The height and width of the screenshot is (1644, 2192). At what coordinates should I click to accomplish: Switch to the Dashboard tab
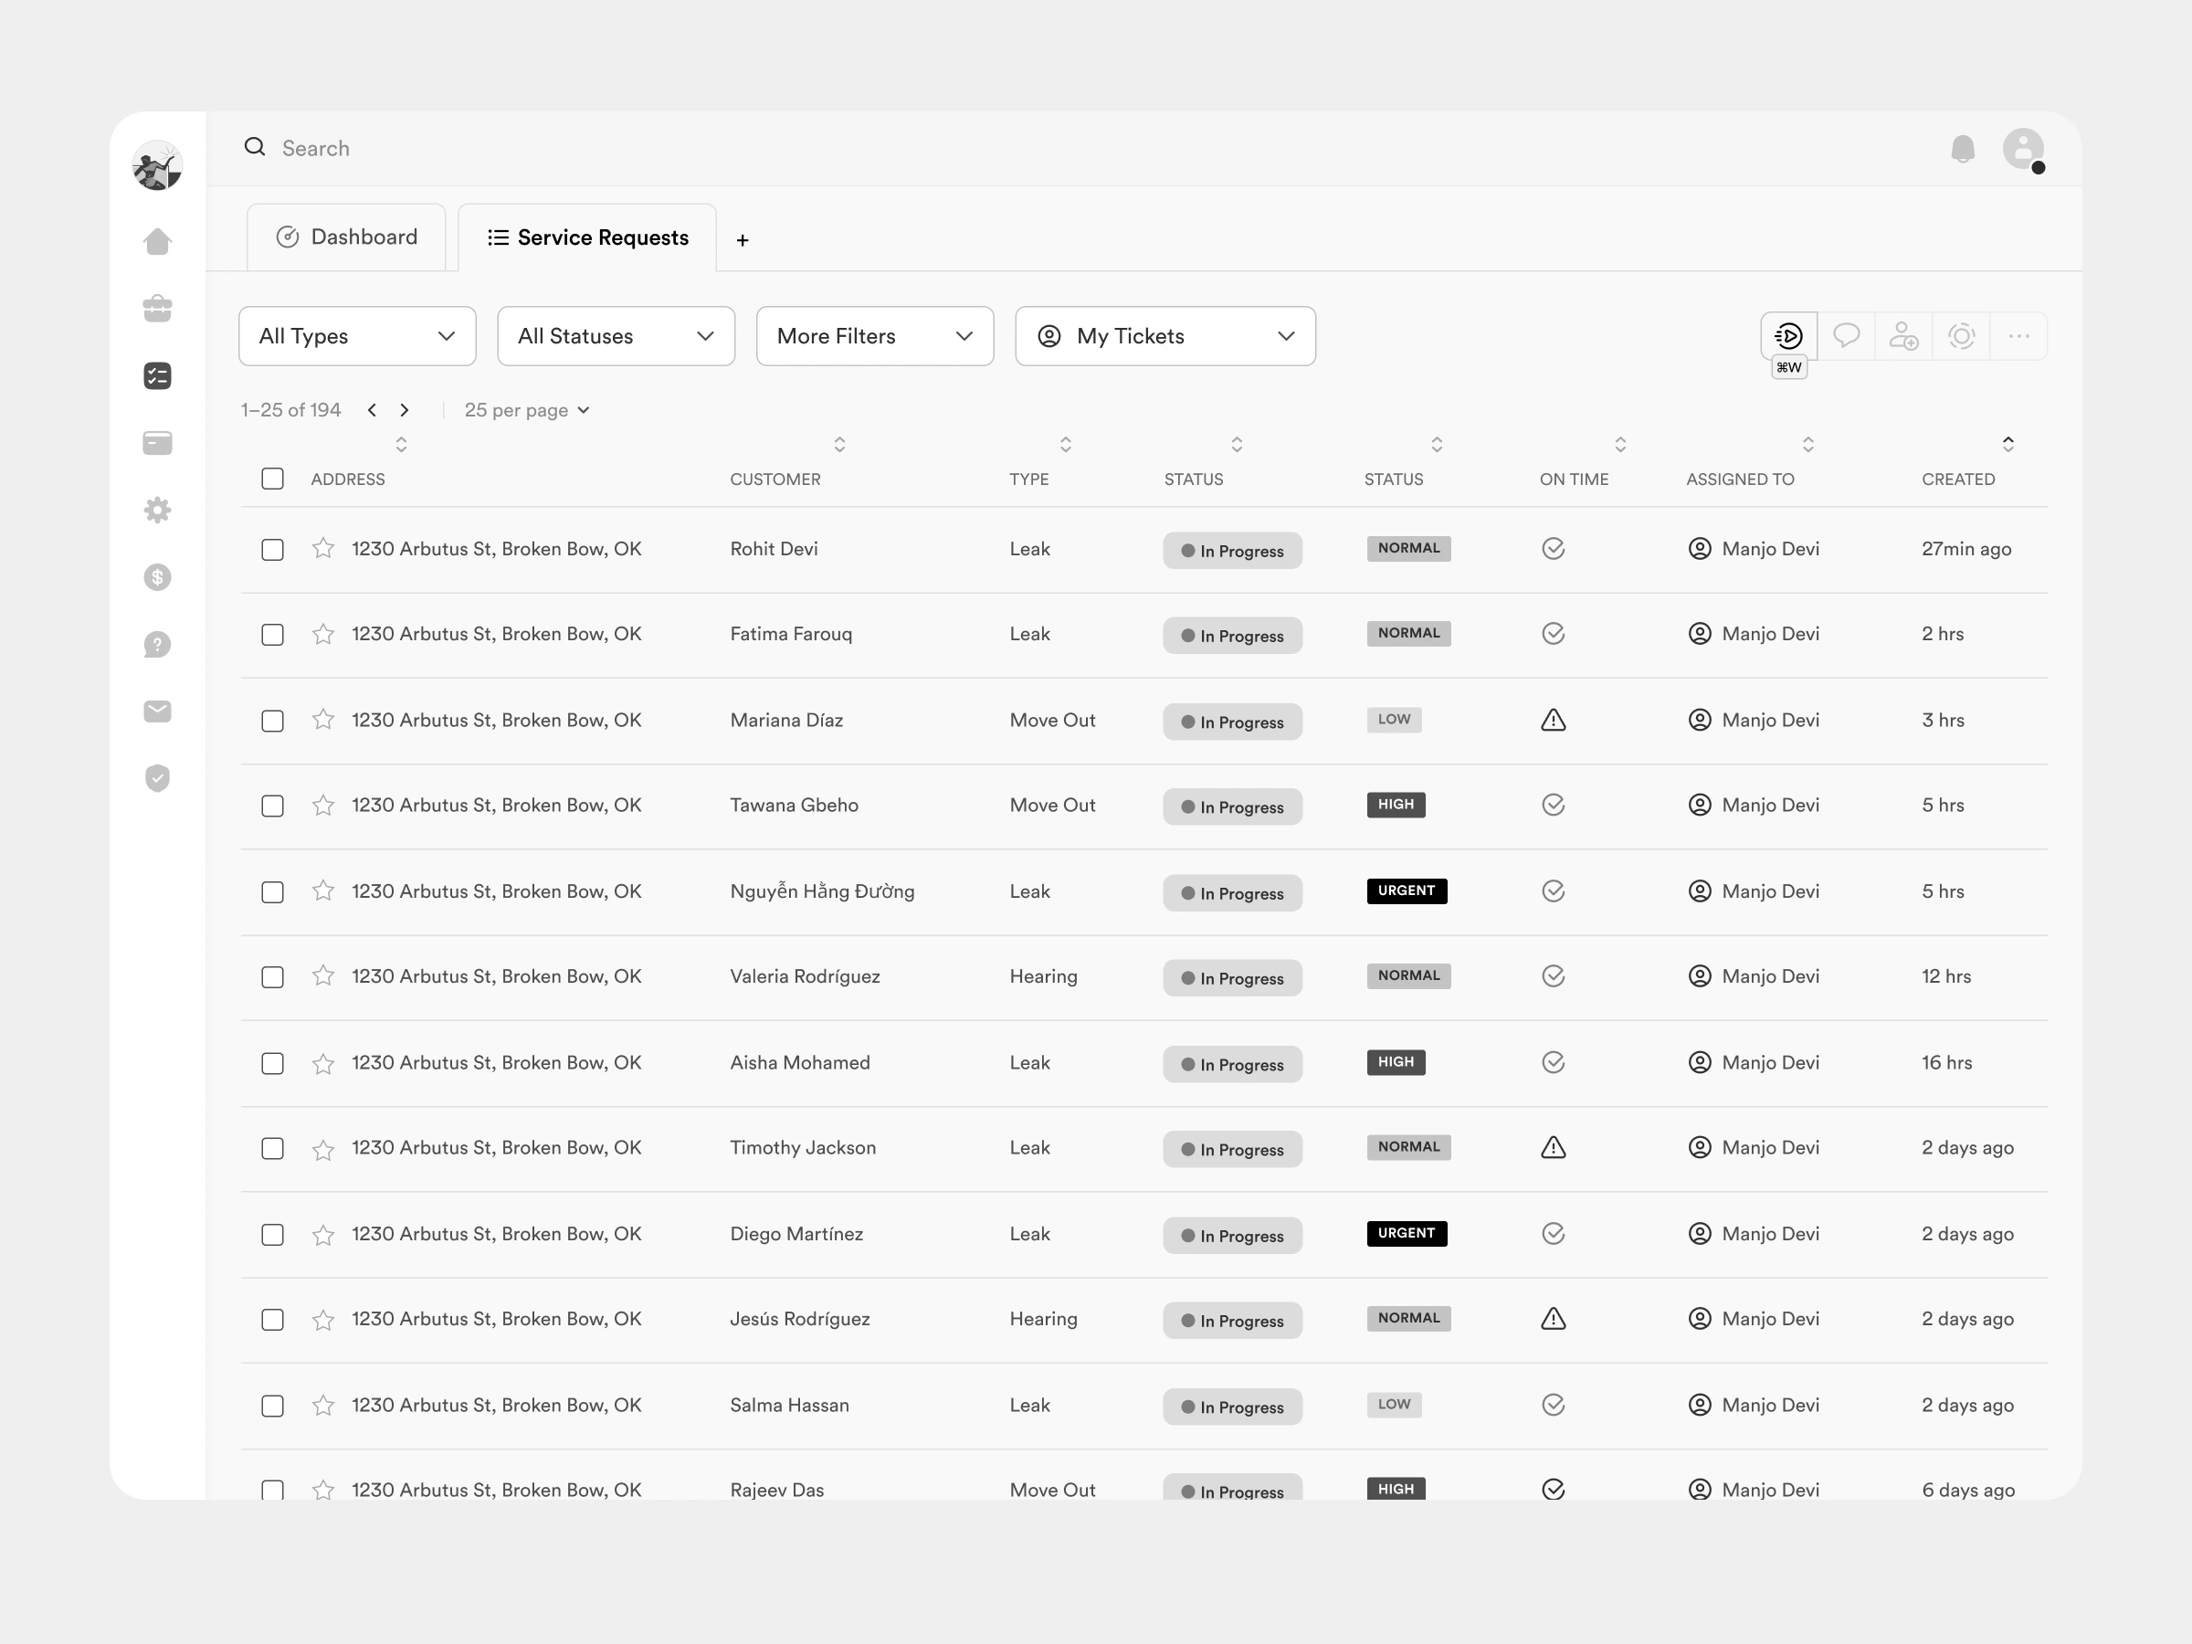pos(347,237)
